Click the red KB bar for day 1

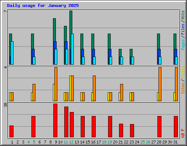[x=11, y=131]
